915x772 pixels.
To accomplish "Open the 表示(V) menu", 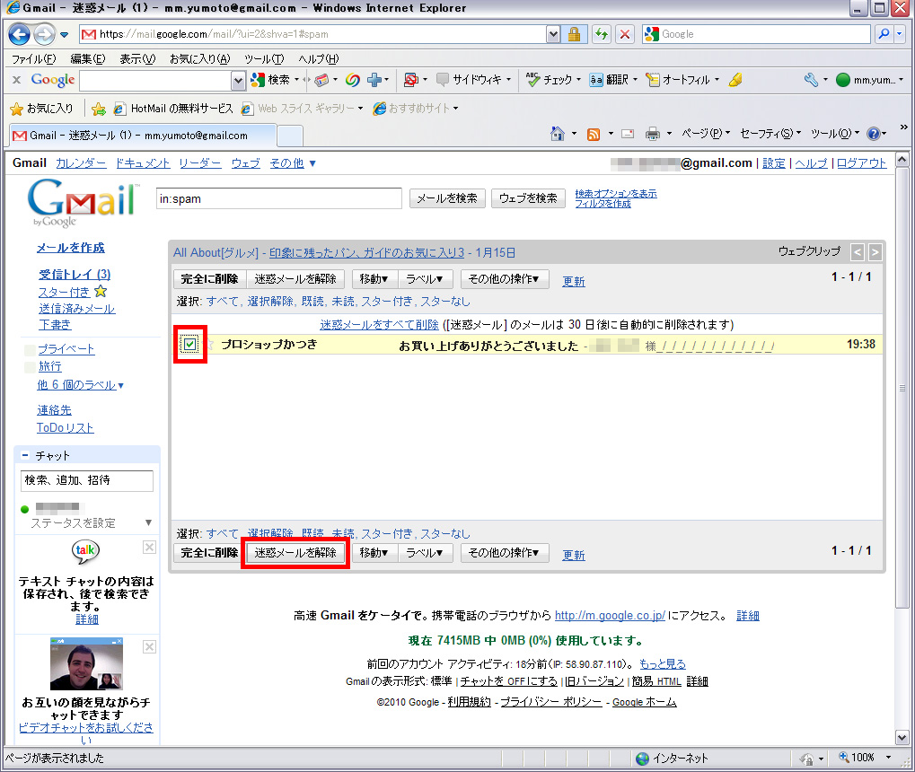I will click(x=137, y=59).
